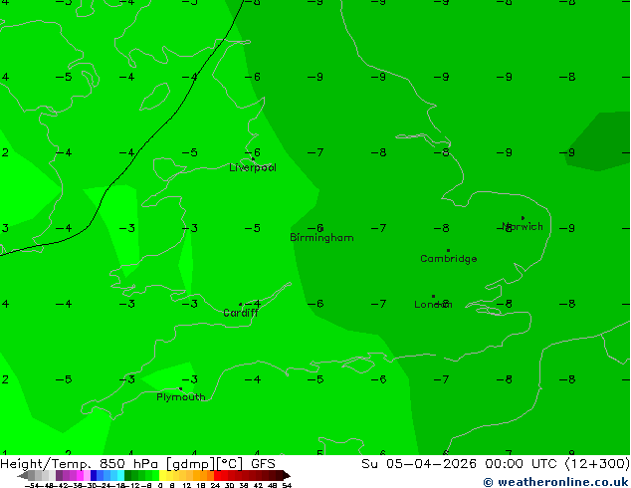Click the -3 value directly above Plymouth label

point(189,379)
